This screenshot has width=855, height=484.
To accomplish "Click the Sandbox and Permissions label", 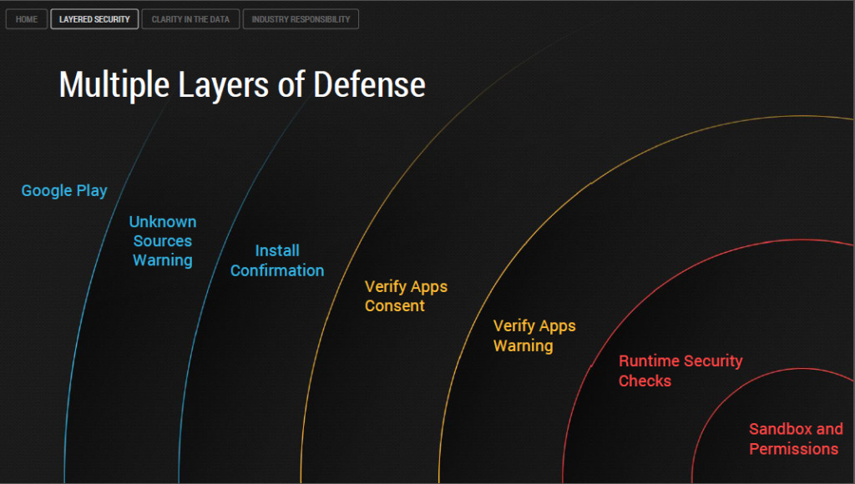I will (x=796, y=439).
